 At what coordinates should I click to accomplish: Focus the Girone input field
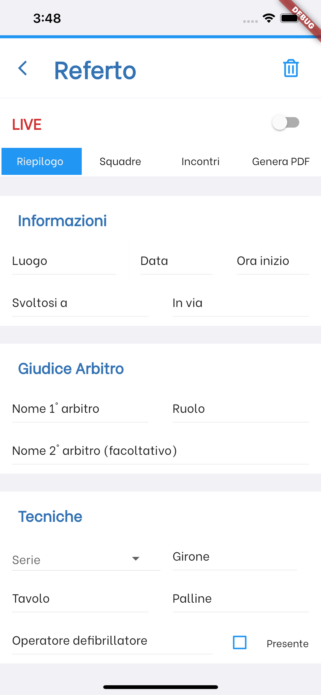(x=234, y=557)
